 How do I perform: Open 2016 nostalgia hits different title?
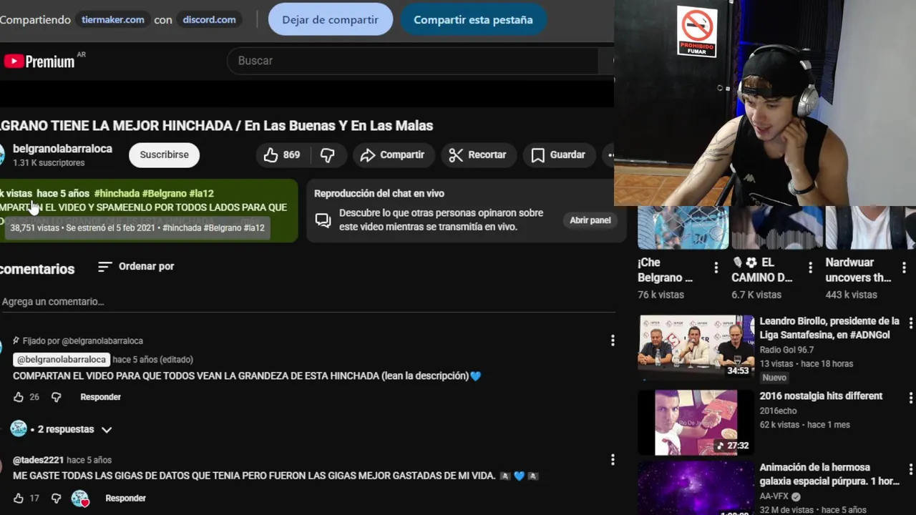point(821,396)
